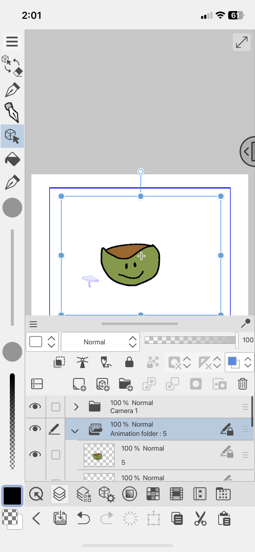
Task: Open Timeline film strip panel
Action: pos(176,494)
